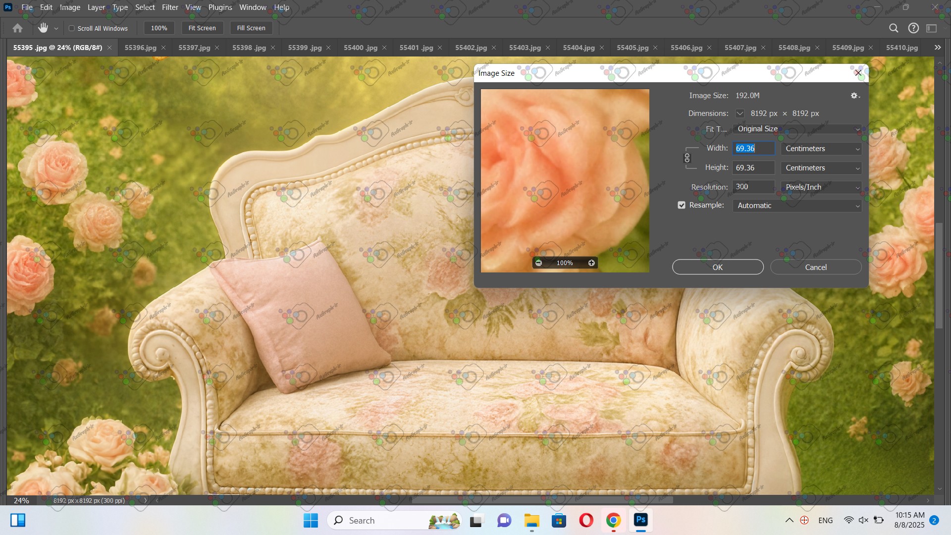The width and height of the screenshot is (951, 535).
Task: Open the Resolution Pixels/Inch units dropdown
Action: coord(821,187)
